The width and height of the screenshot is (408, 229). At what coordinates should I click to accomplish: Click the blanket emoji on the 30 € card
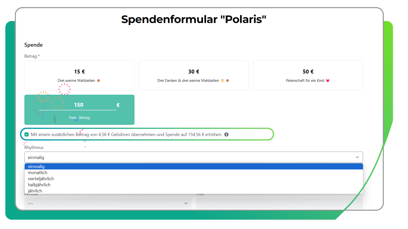click(x=222, y=80)
